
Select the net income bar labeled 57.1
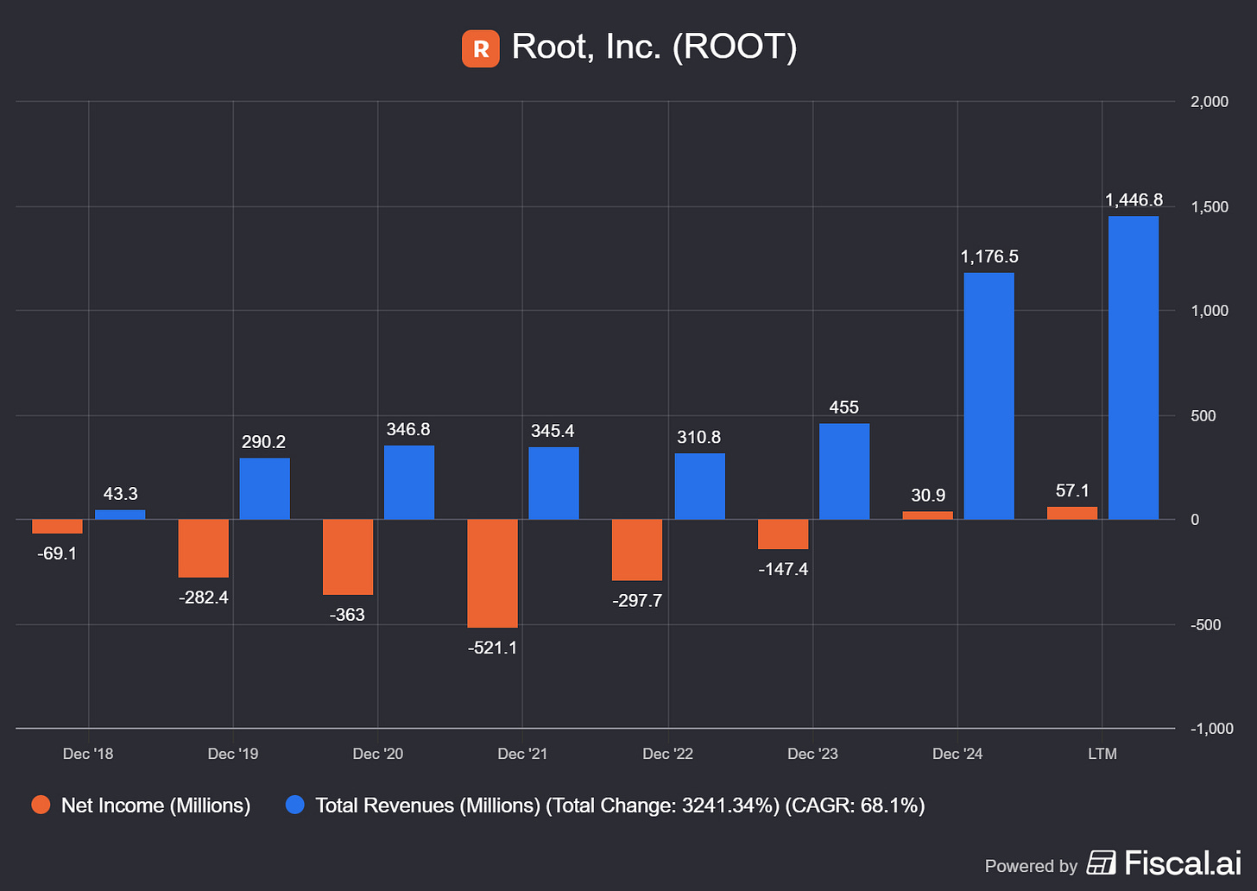click(1072, 514)
